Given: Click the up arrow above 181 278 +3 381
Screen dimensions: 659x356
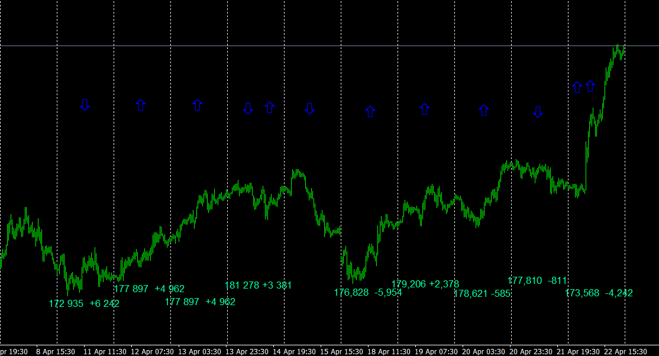Looking at the screenshot, I should pos(270,108).
